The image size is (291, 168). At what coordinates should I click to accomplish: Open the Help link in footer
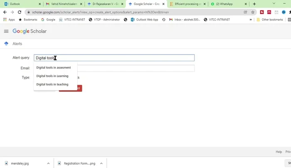pyautogui.click(x=279, y=152)
